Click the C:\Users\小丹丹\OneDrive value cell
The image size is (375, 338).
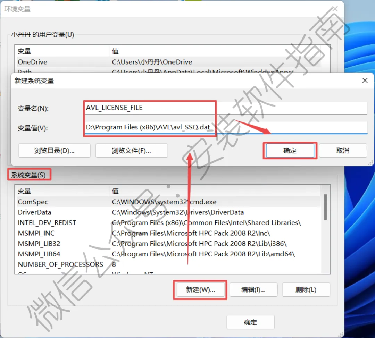click(152, 62)
